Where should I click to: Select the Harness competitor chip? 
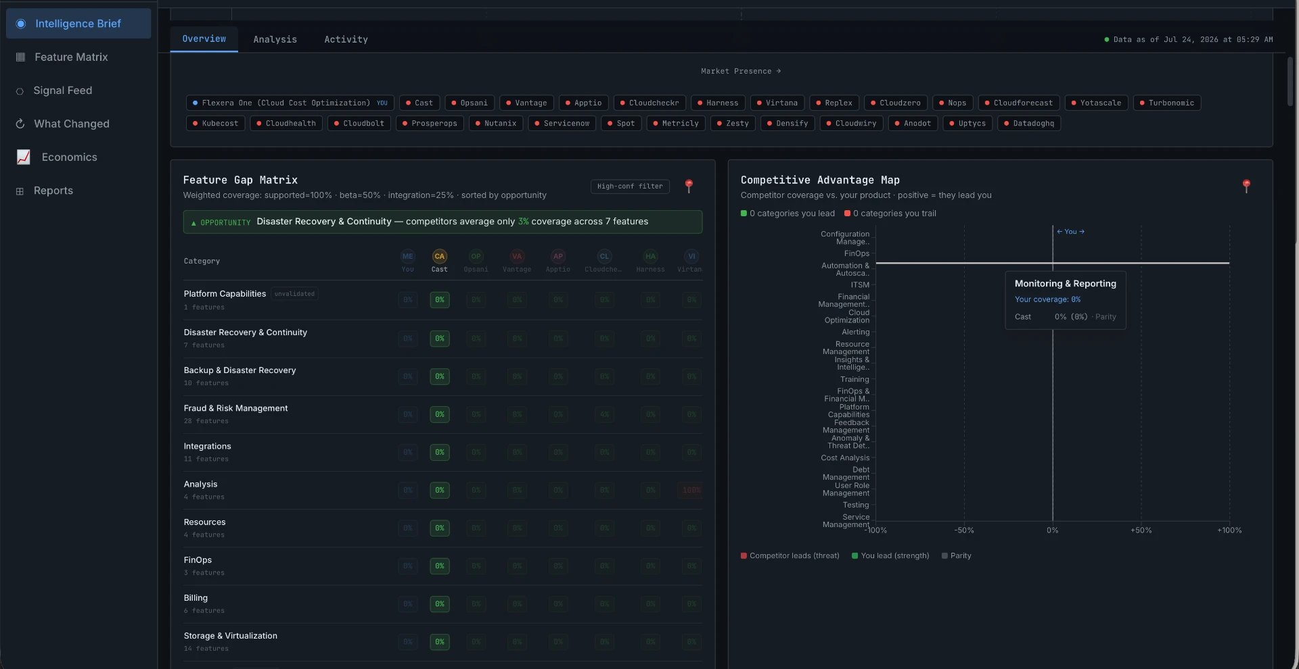(x=718, y=103)
